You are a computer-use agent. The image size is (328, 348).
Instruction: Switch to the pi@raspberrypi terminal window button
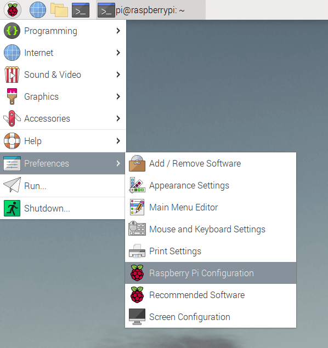[151, 10]
